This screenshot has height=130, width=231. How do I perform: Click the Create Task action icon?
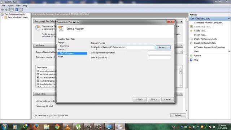tap(191, 31)
